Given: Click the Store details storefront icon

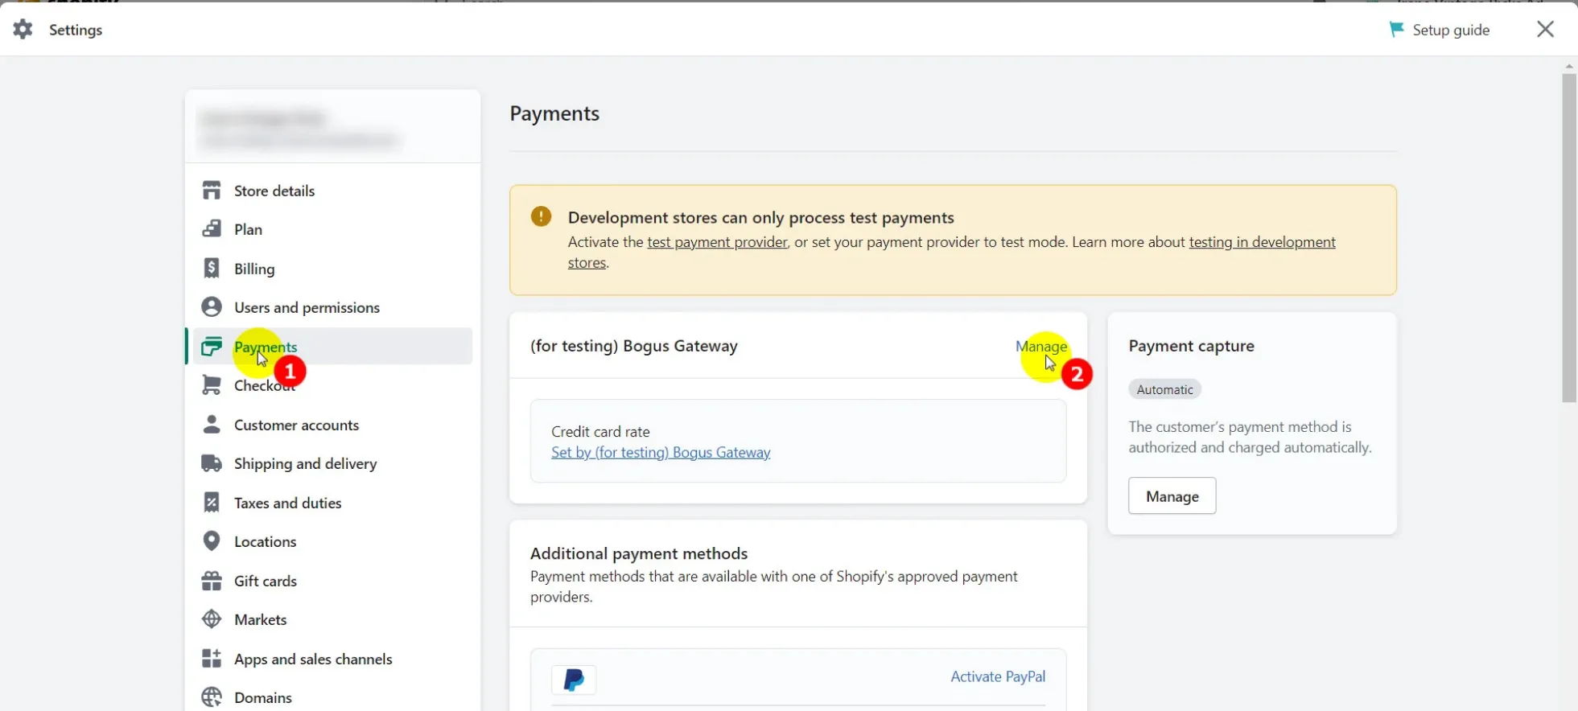Looking at the screenshot, I should 212,191.
